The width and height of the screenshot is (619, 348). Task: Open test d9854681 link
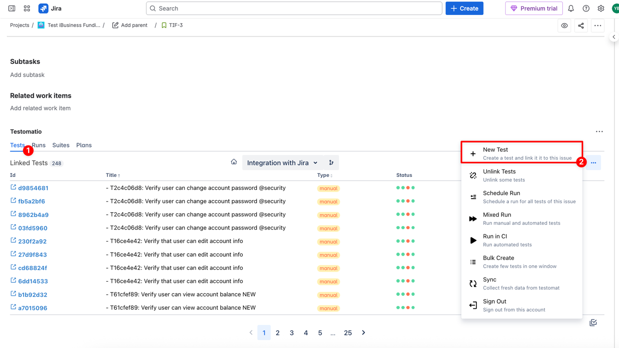pyautogui.click(x=33, y=188)
